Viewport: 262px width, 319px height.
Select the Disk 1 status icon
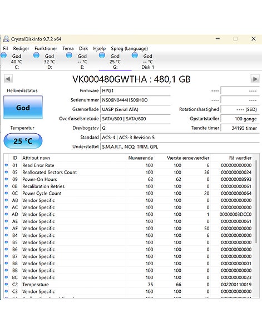(x=135, y=55)
